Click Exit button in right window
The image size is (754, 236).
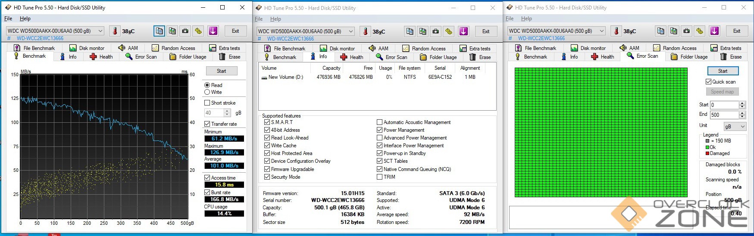(x=736, y=31)
